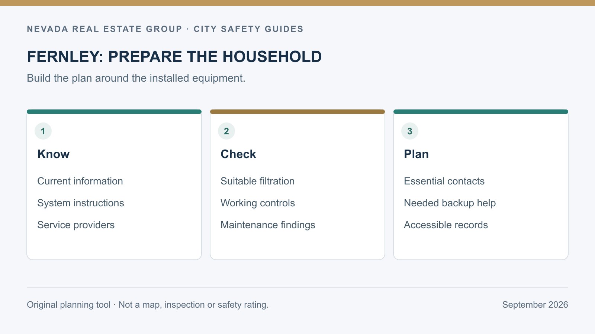
Task: Select the 'Know' card heading
Action: [x=54, y=154]
